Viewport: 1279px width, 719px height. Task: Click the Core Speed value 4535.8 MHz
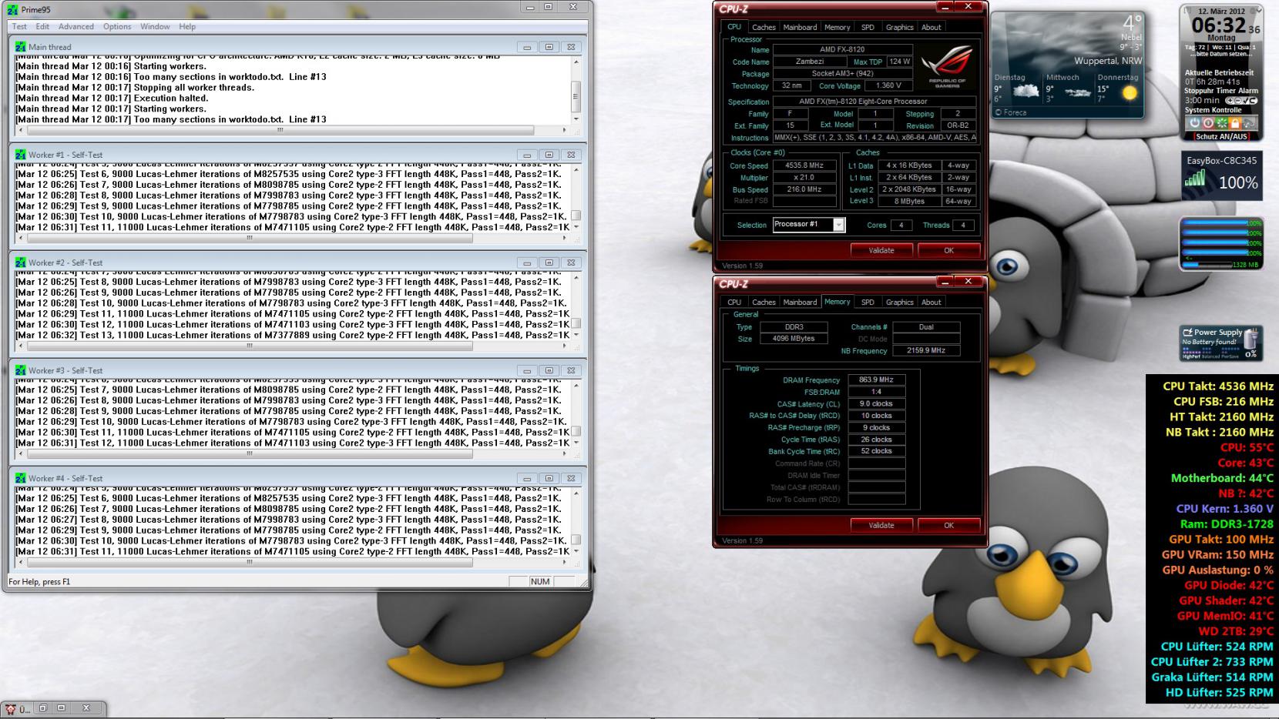tap(804, 166)
